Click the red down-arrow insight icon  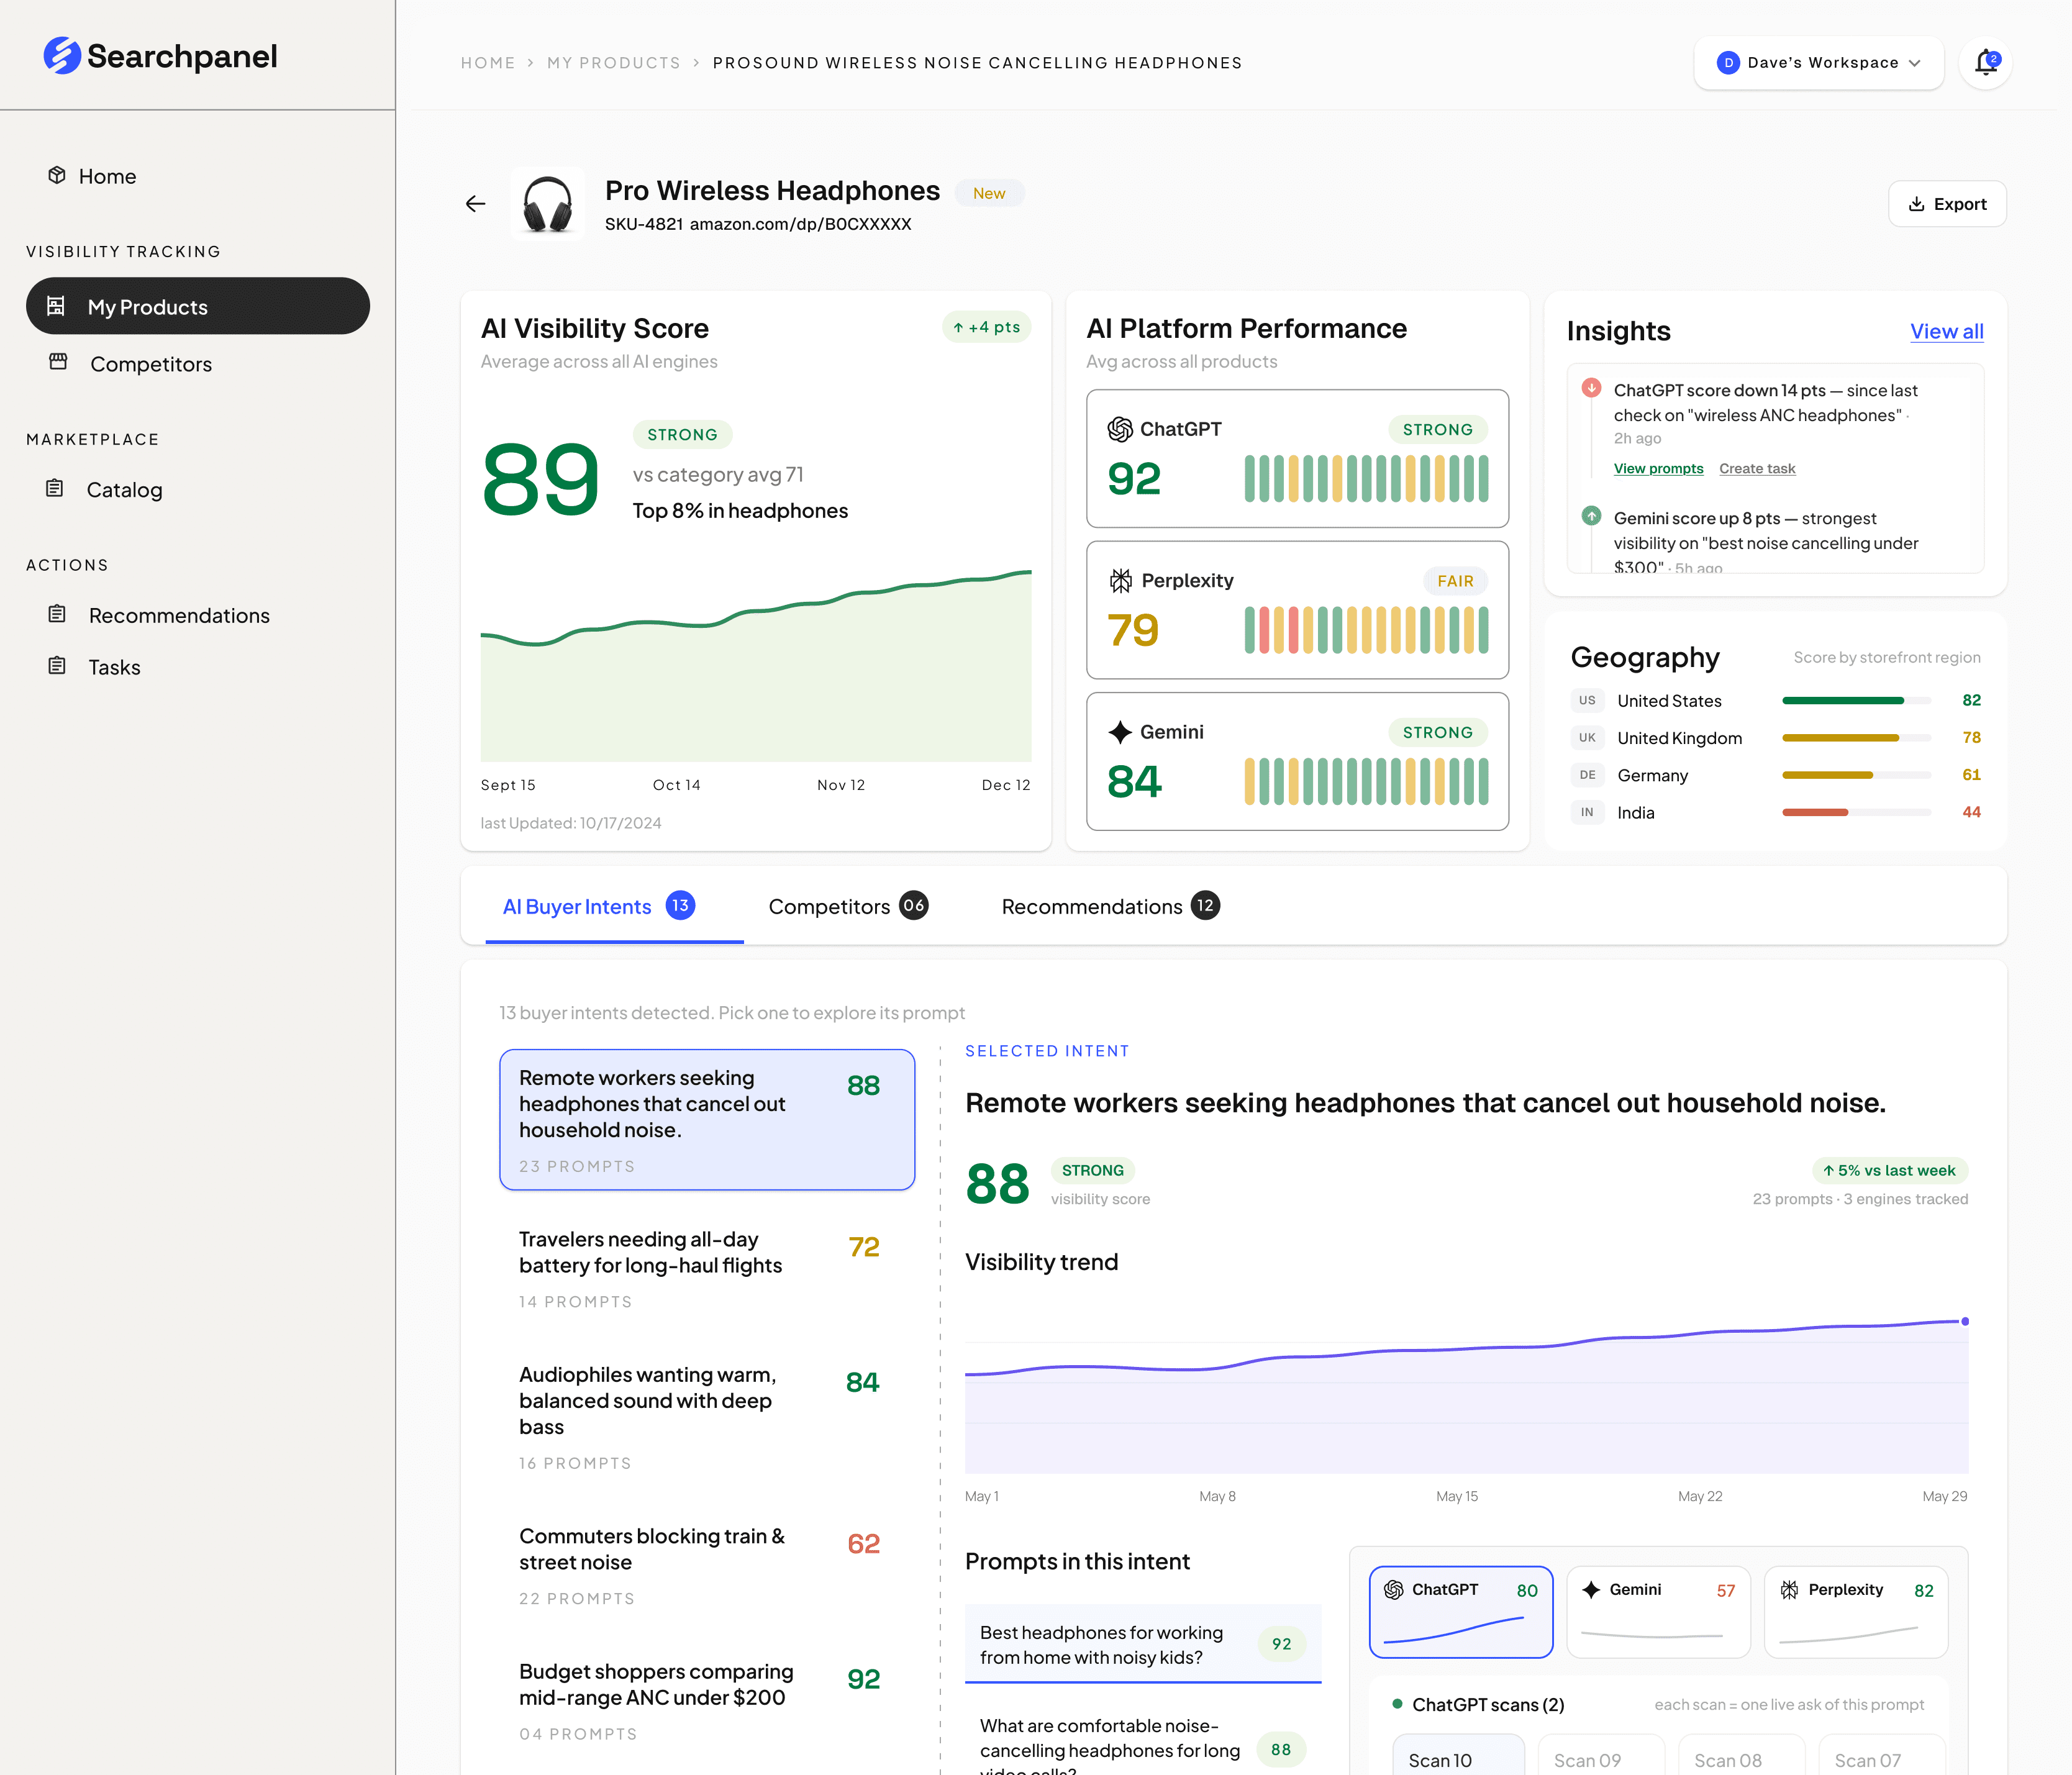pos(1591,388)
